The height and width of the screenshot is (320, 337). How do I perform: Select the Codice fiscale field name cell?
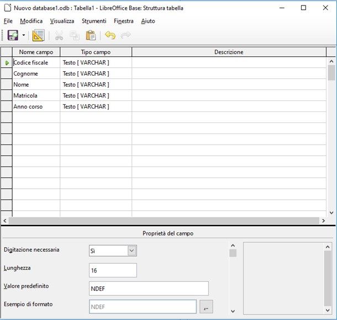(36, 62)
